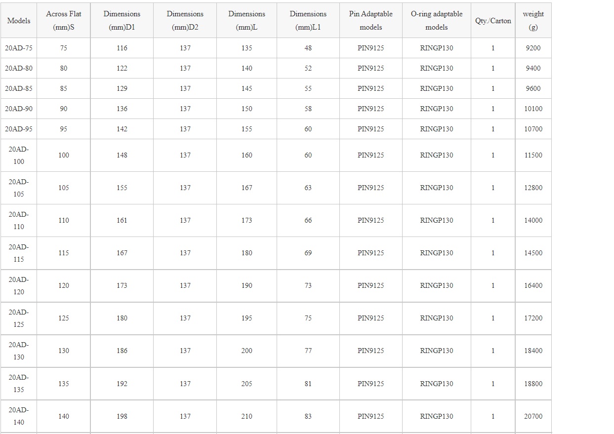The height and width of the screenshot is (434, 614).
Task: Click the Across Flat (mm)S header
Action: (x=64, y=21)
